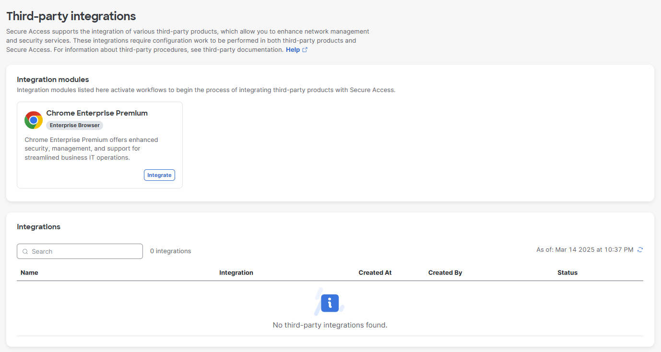Sort by the Integration column header
661x352 pixels.
coord(236,272)
